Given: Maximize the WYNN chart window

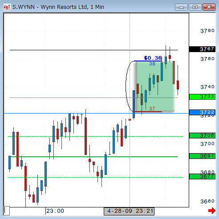Looking at the screenshot, I should point(195,7).
